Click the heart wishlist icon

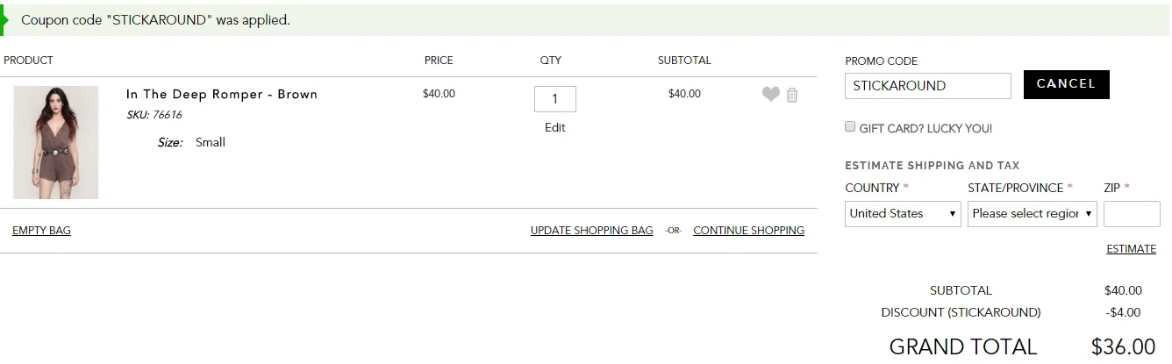click(x=770, y=95)
